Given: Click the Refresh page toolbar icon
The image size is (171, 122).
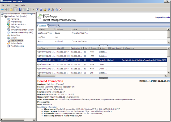Looking at the screenshot, I should [x=28, y=10].
